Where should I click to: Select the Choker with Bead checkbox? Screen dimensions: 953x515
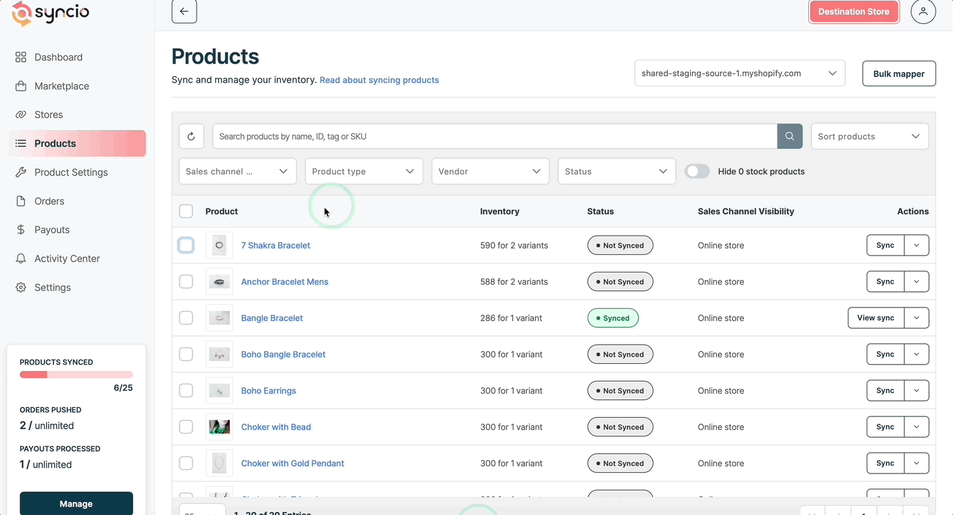point(186,427)
